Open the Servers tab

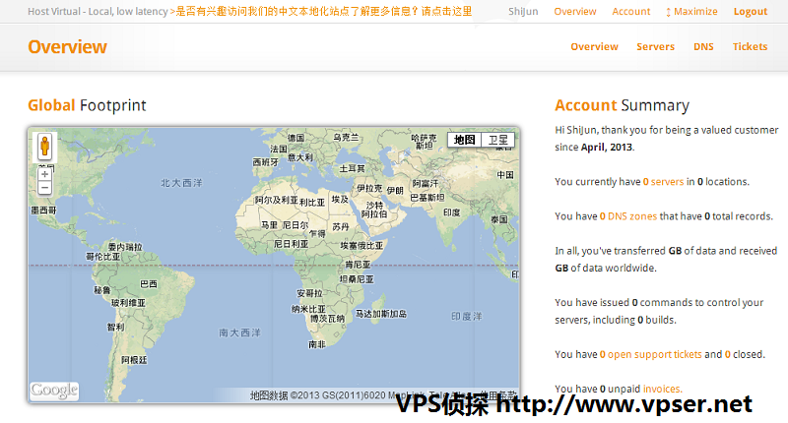(655, 46)
